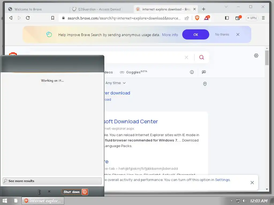
Task: Dismiss the usage data banner X
Action: point(238,34)
